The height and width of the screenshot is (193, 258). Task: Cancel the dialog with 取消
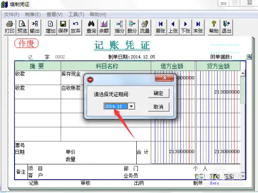[158, 107]
